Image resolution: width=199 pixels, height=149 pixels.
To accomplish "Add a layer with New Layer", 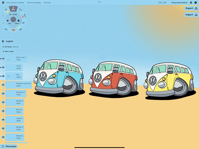I will tap(8, 51).
